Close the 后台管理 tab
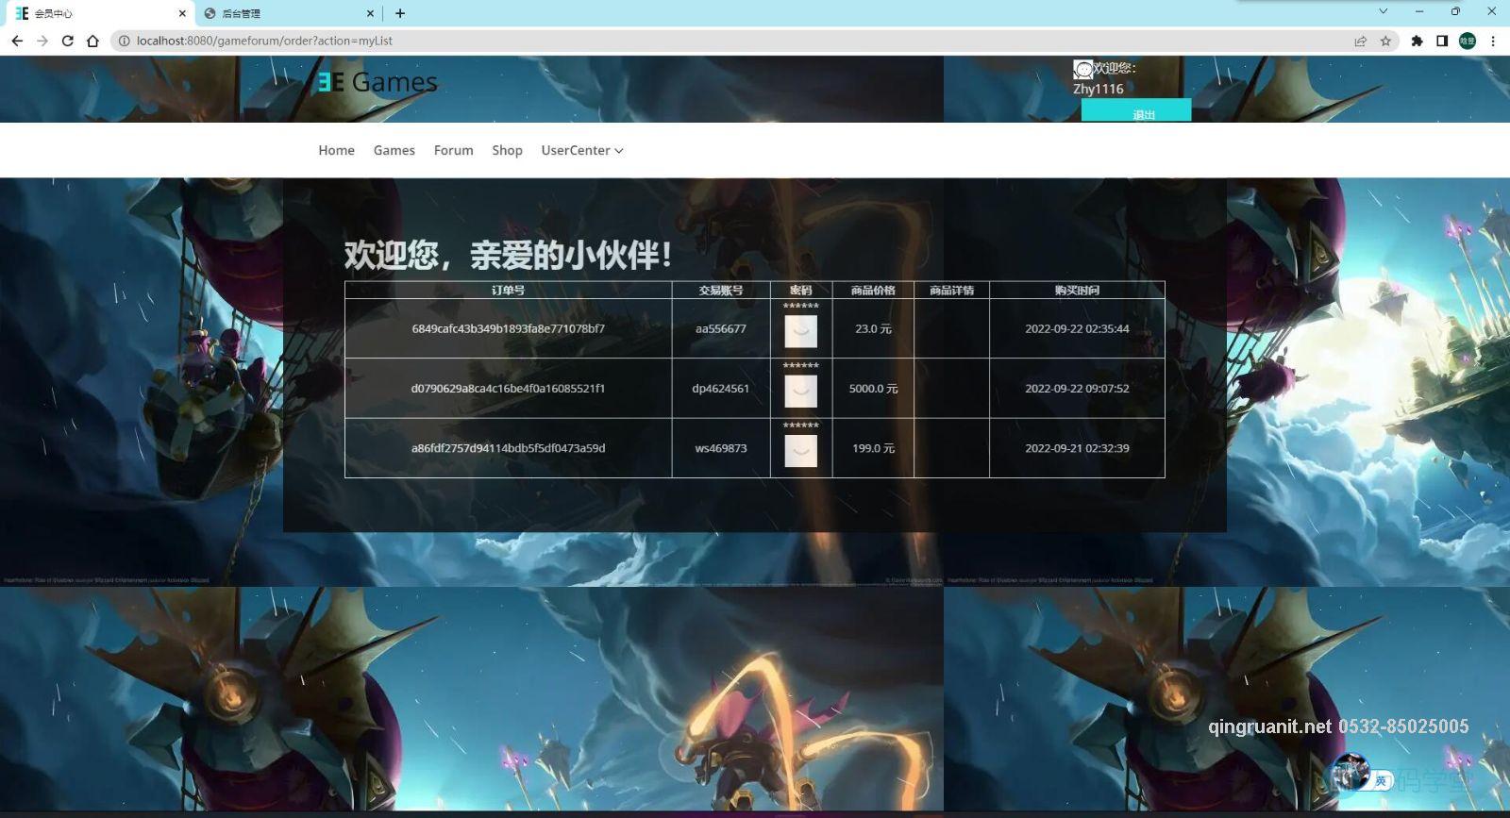1510x818 pixels. pos(370,13)
